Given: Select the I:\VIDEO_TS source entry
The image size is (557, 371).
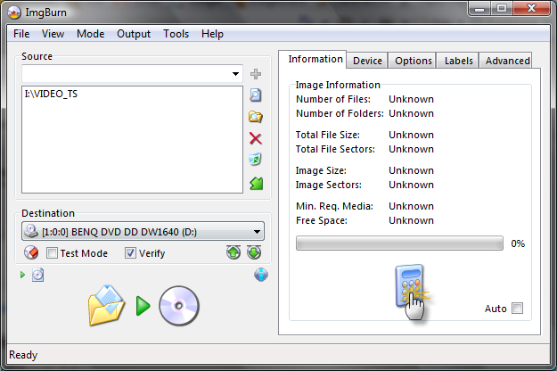Looking at the screenshot, I should click(51, 94).
